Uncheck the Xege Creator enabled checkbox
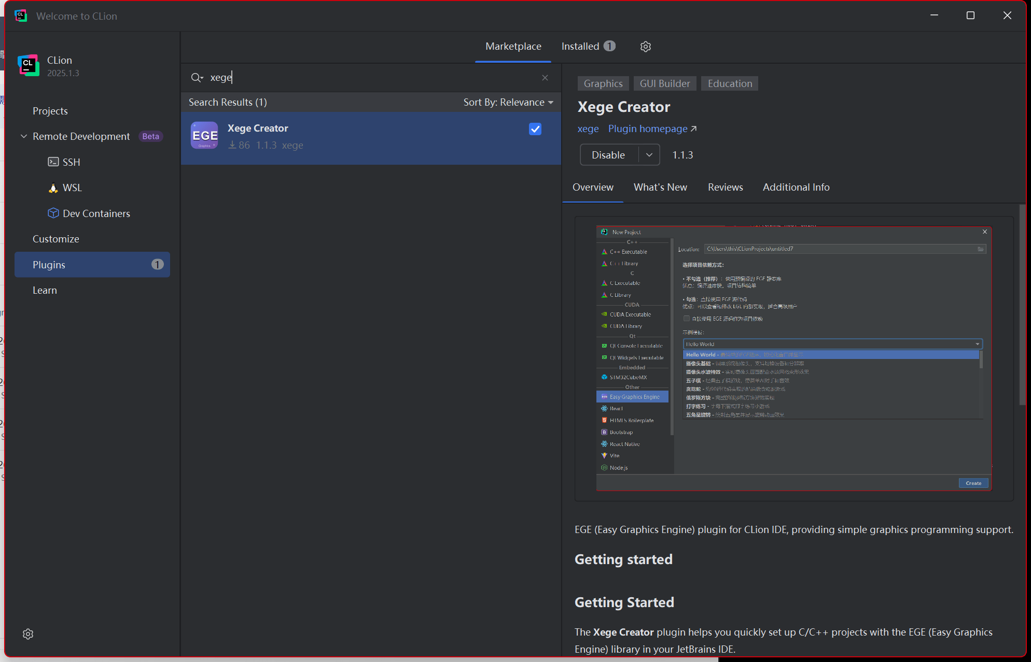This screenshot has width=1031, height=662. click(x=535, y=129)
